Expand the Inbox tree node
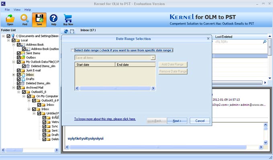The width and height of the screenshot is (273, 160). click(x=14, y=75)
